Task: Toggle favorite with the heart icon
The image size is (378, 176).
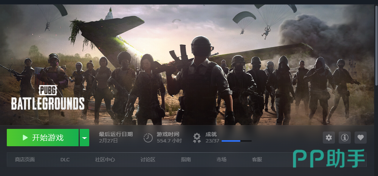Action: 360,138
